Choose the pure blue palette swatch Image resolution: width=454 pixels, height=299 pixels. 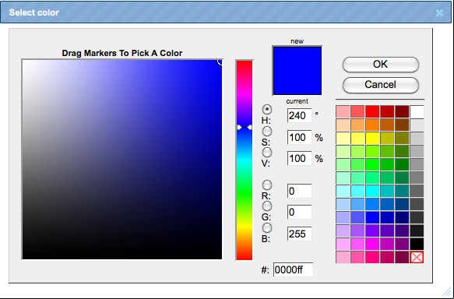pos(372,218)
